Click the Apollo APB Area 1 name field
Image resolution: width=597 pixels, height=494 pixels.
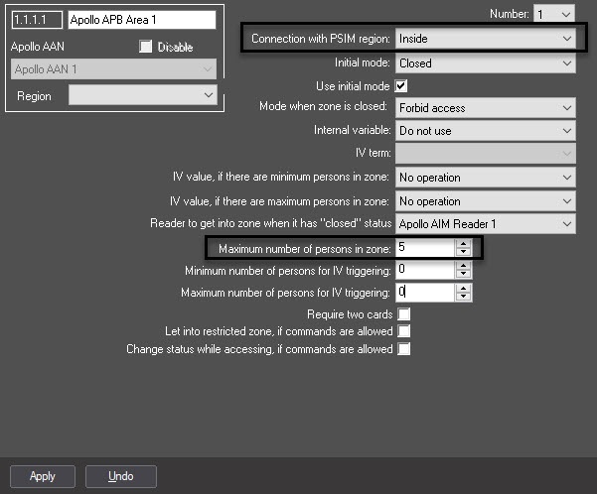[142, 20]
